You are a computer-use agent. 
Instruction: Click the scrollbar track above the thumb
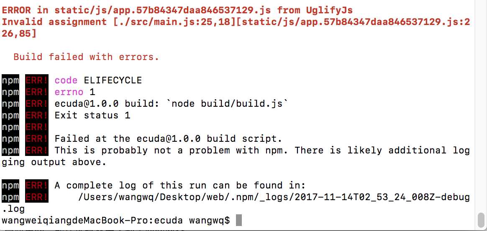coord(480,105)
